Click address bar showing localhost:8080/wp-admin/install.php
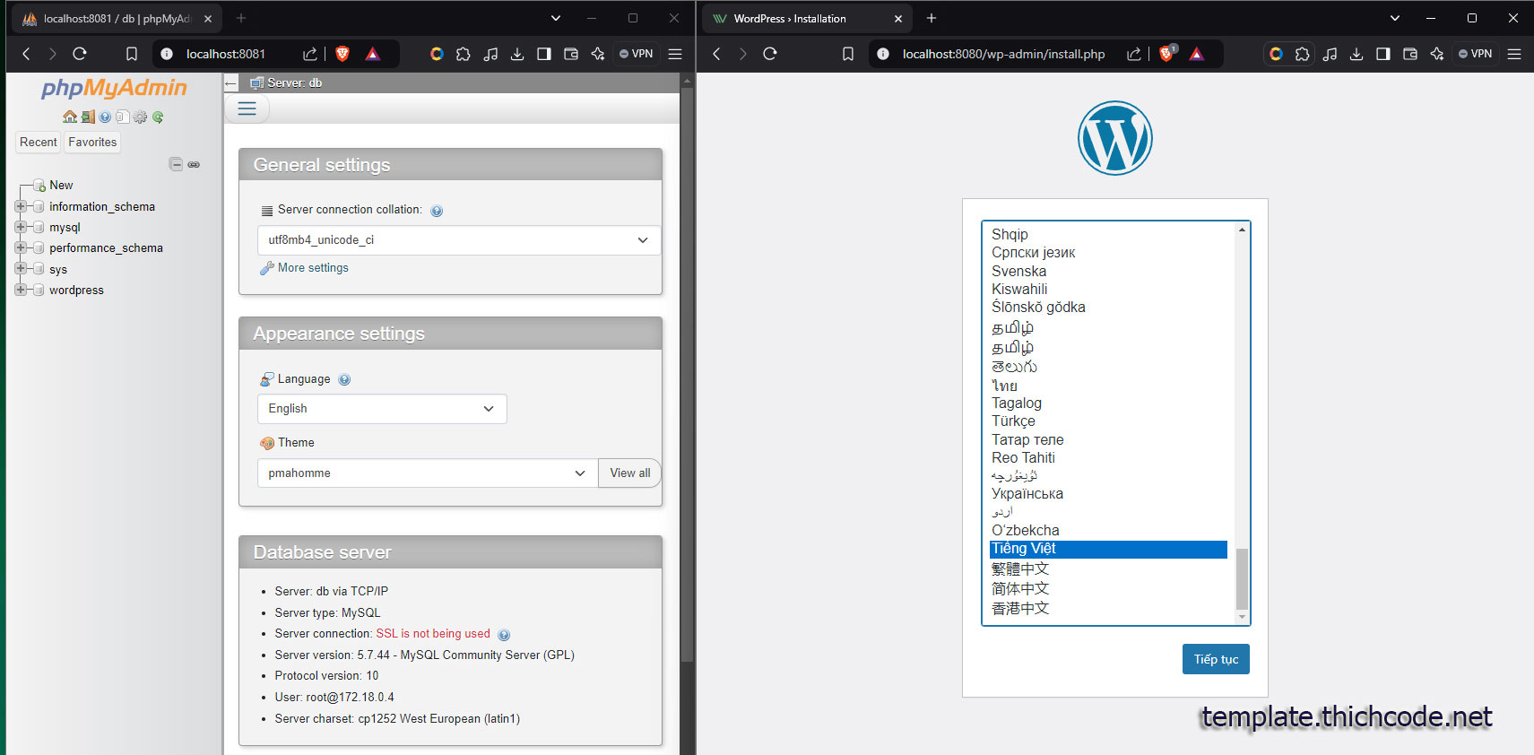This screenshot has height=755, width=1534. [x=1003, y=54]
